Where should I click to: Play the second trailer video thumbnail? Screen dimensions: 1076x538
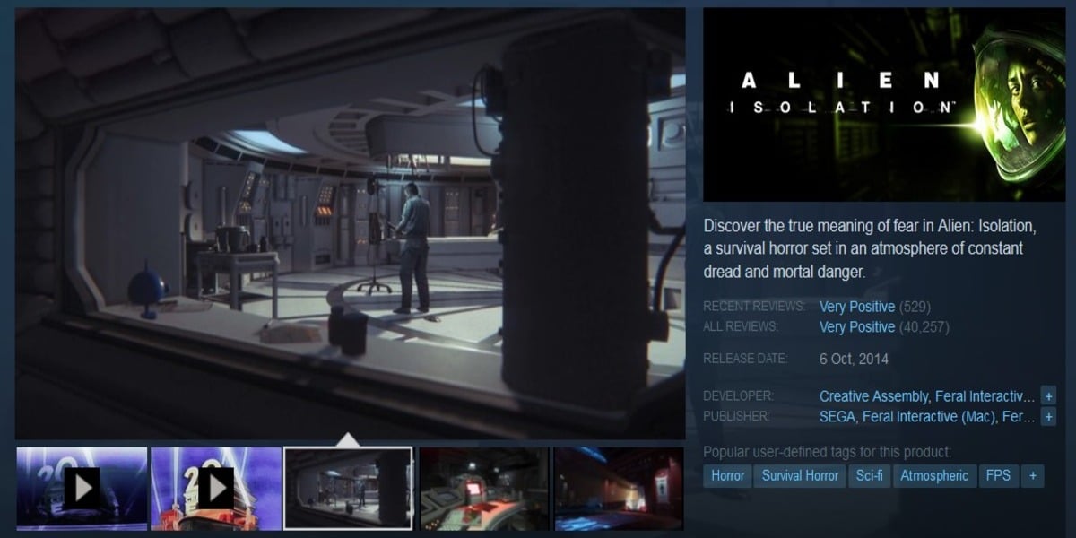(215, 488)
